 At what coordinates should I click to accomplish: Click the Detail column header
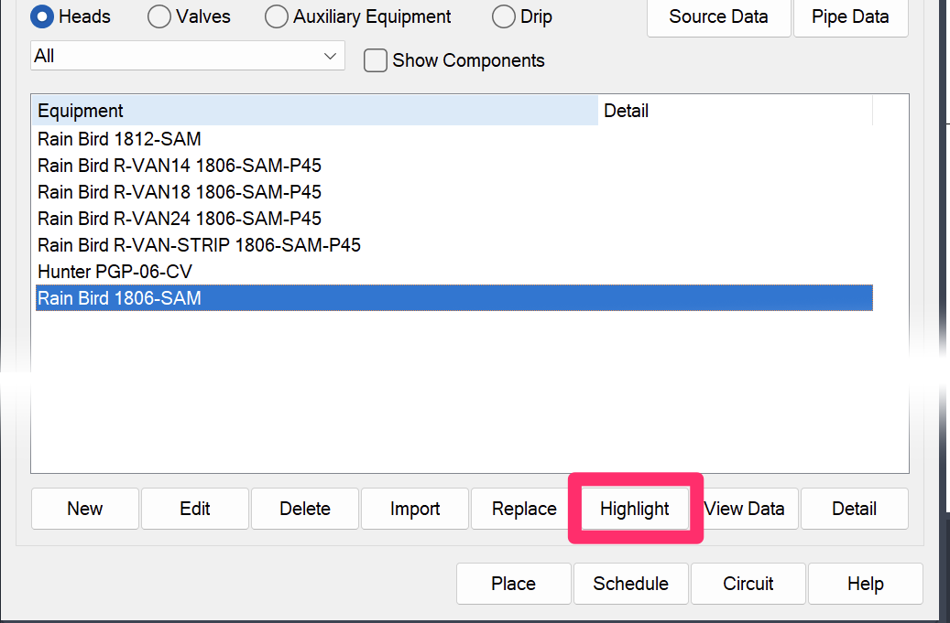coord(735,111)
